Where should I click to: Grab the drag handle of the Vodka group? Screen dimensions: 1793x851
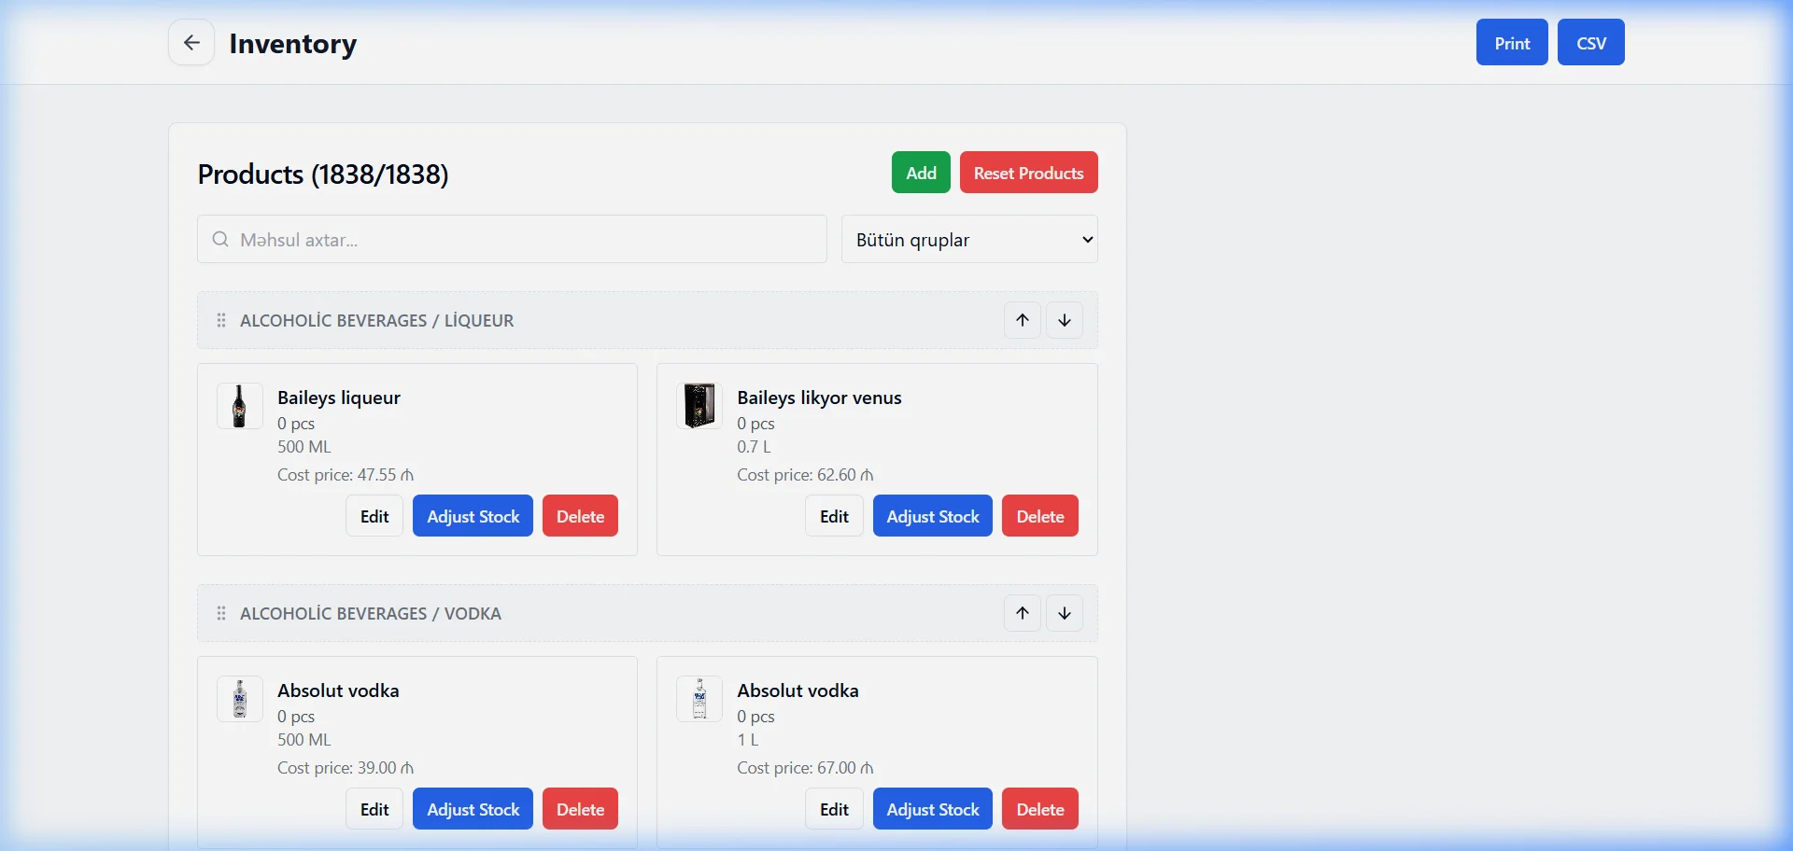click(x=221, y=613)
